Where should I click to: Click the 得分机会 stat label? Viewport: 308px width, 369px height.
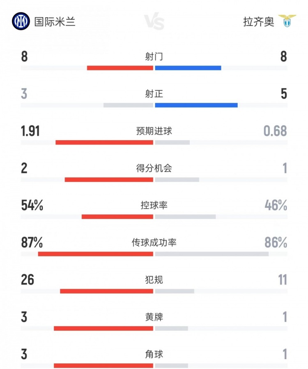coord(154,168)
